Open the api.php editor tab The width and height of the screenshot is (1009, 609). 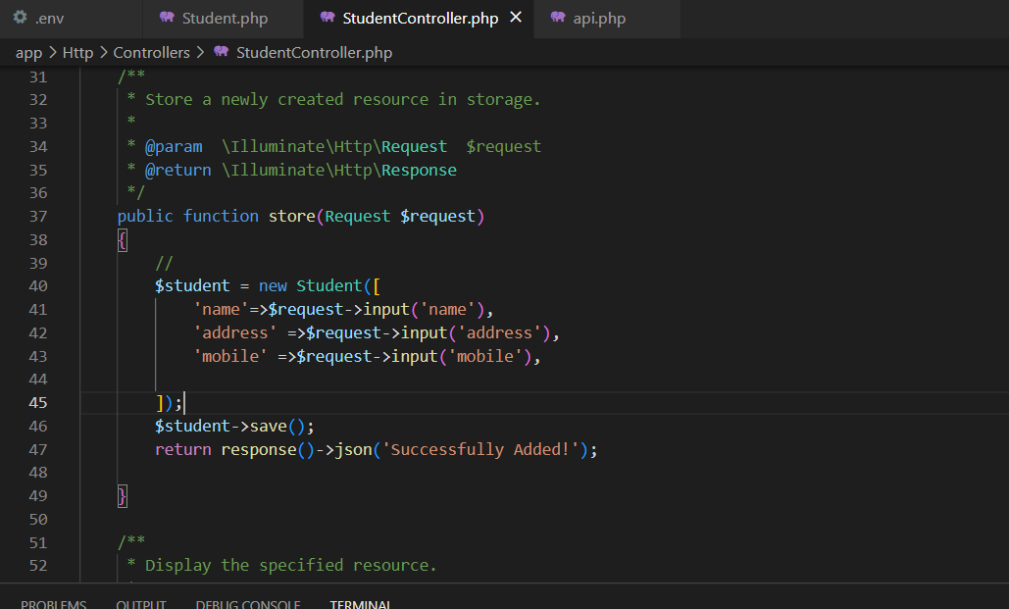coord(607,18)
